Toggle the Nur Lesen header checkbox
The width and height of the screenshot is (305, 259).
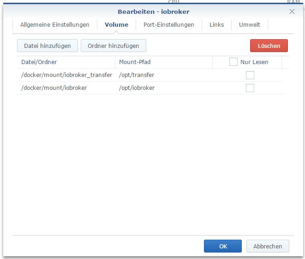233,62
